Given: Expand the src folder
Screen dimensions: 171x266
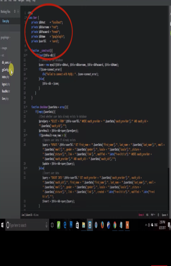Looking at the screenshot, I should 3,56.
